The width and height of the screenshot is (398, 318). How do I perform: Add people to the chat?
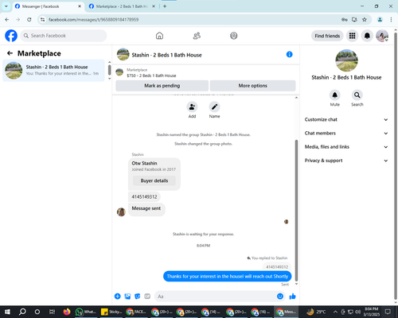coord(192,107)
